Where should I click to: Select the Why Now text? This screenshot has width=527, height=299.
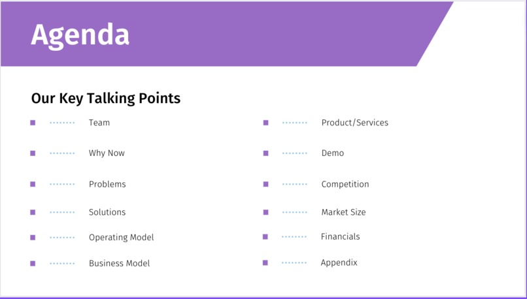point(107,153)
